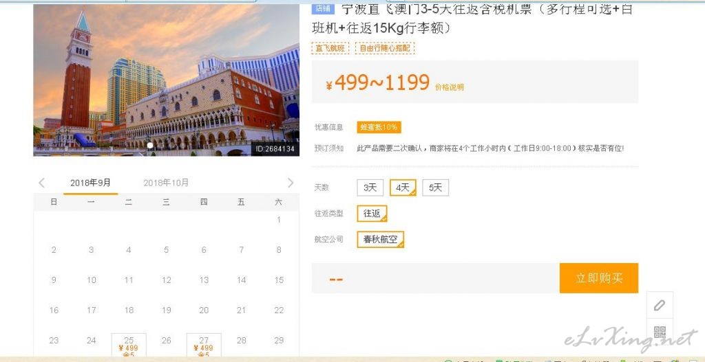This screenshot has height=362, width=705.
Task: Switch to the 2018年9月 calendar tab
Action: (x=90, y=183)
